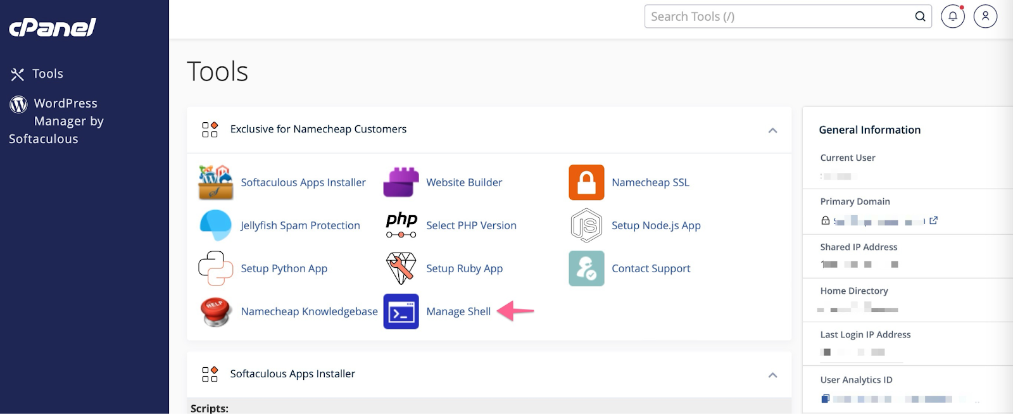The image size is (1013, 414).
Task: Open the Select PHP Version link
Action: [x=471, y=225]
